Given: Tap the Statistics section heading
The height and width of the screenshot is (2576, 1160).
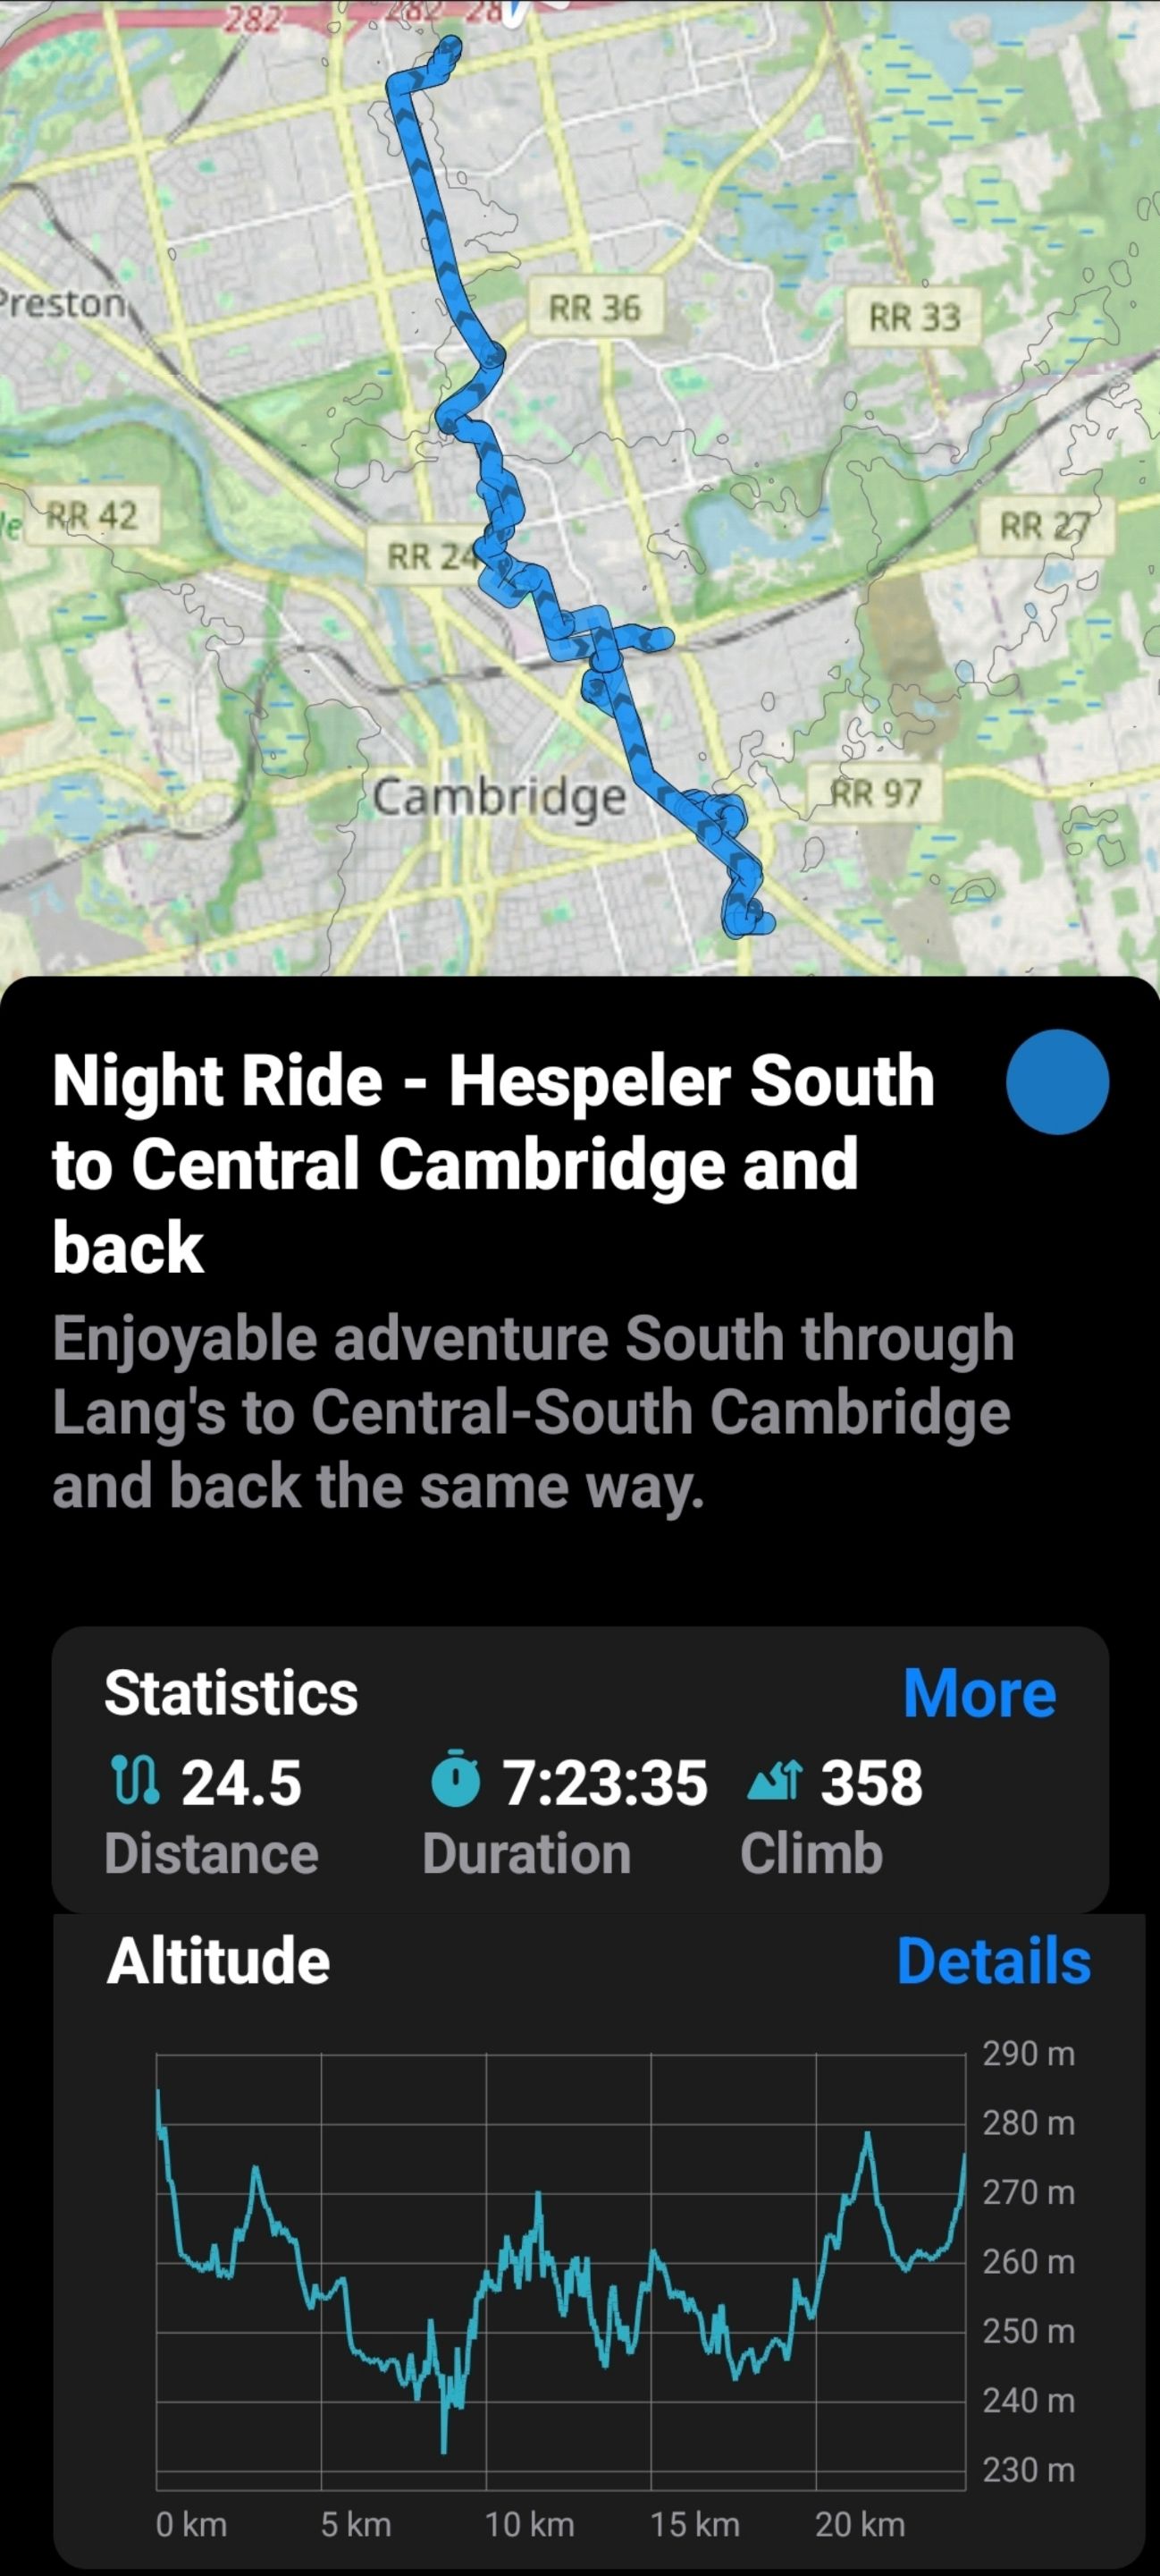Looking at the screenshot, I should coord(231,1693).
